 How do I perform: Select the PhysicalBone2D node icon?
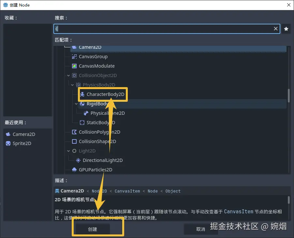pos(85,113)
